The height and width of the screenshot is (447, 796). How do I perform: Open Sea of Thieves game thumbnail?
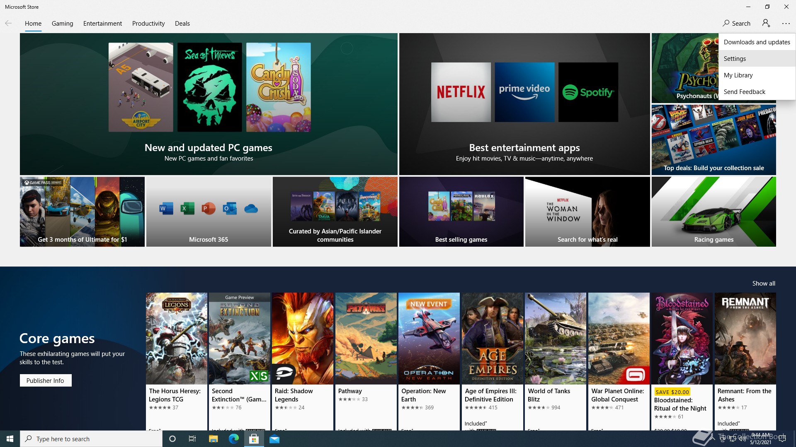209,87
